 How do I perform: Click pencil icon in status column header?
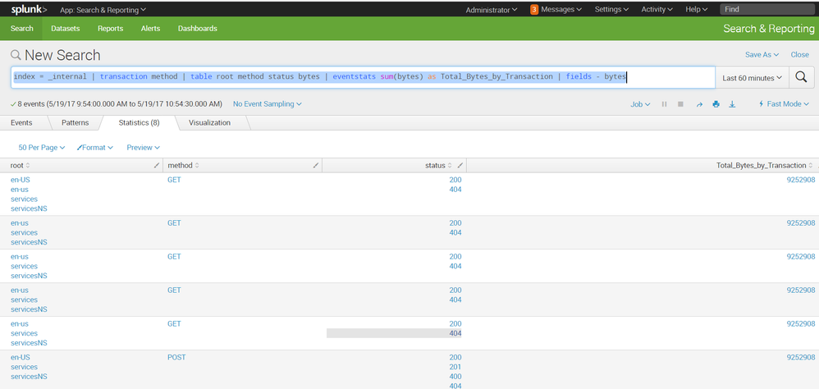click(x=460, y=166)
